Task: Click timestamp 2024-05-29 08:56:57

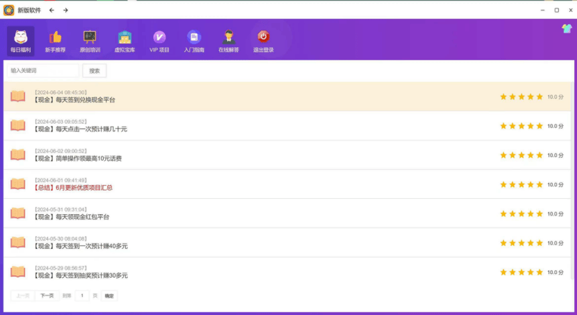Action: [61, 268]
